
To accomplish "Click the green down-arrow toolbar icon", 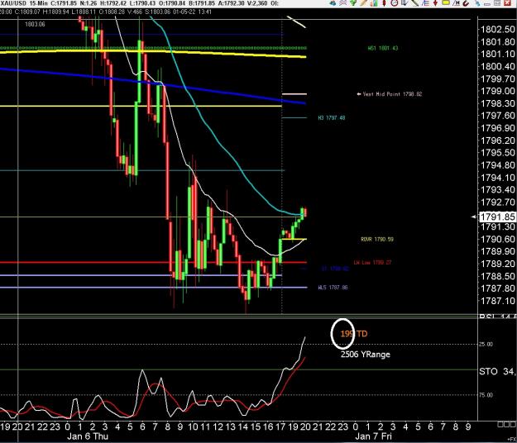I will click(353, 3).
